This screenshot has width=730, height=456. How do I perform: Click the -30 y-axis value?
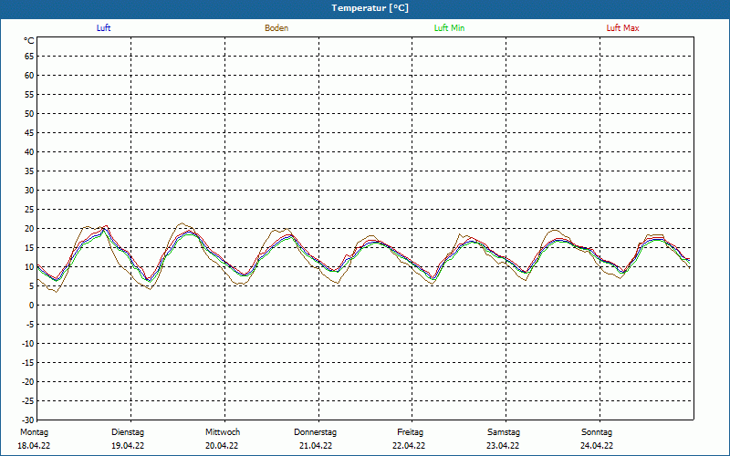(28, 420)
